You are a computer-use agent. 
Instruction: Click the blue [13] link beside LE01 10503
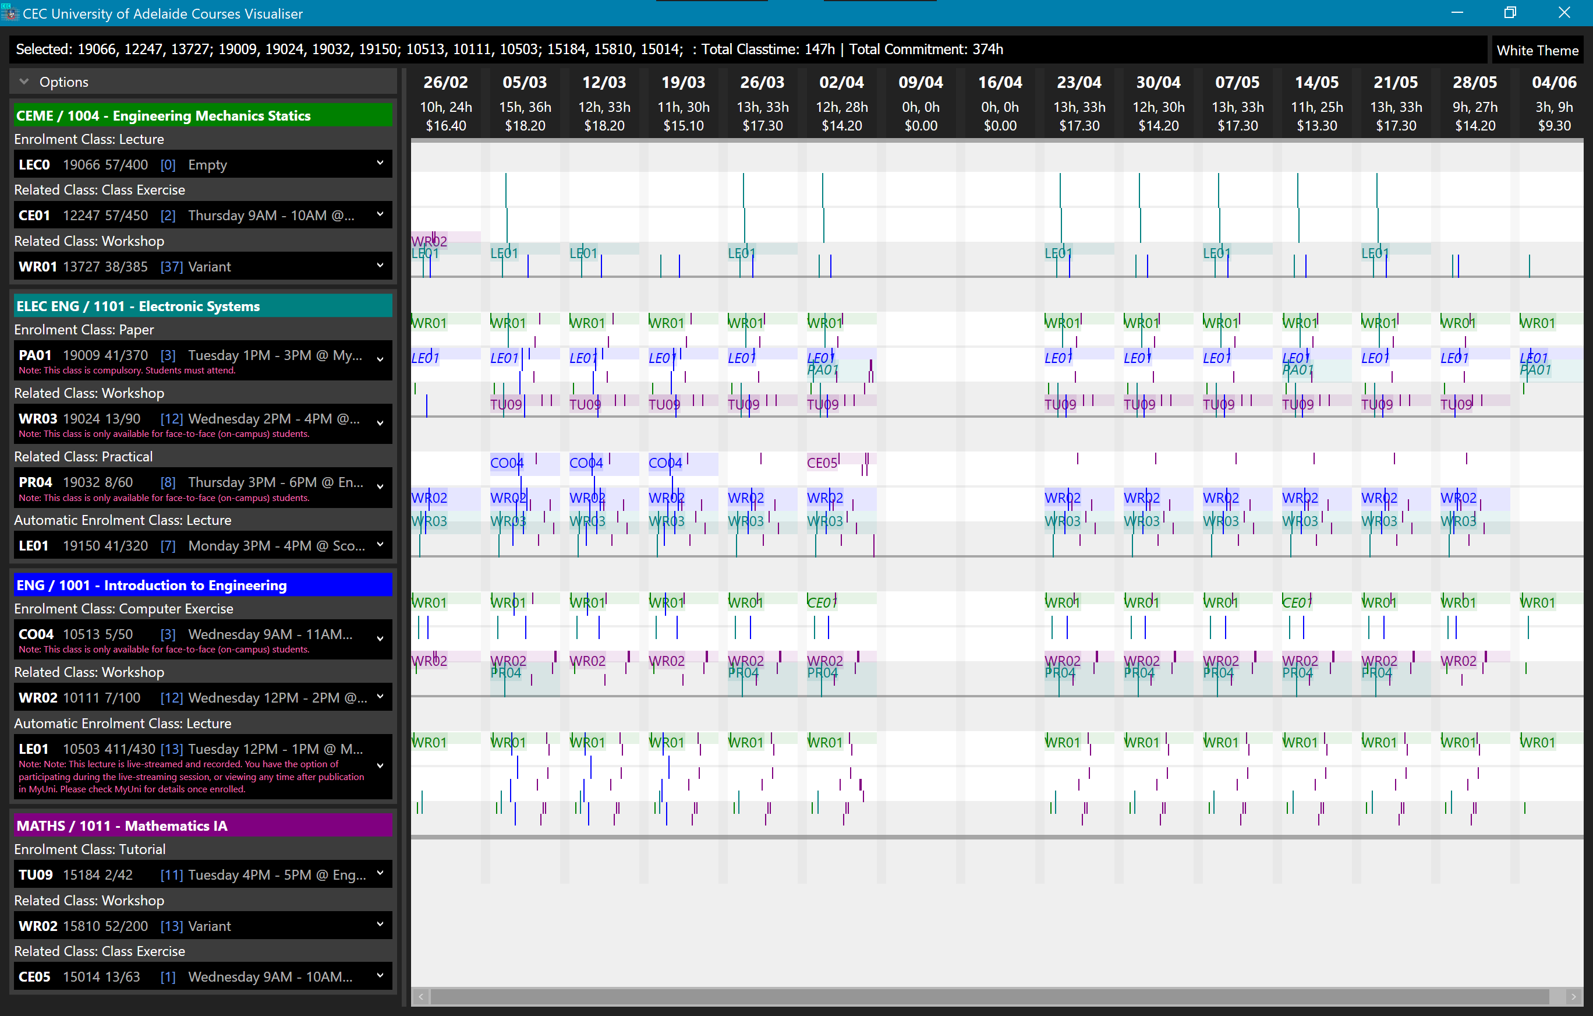171,749
